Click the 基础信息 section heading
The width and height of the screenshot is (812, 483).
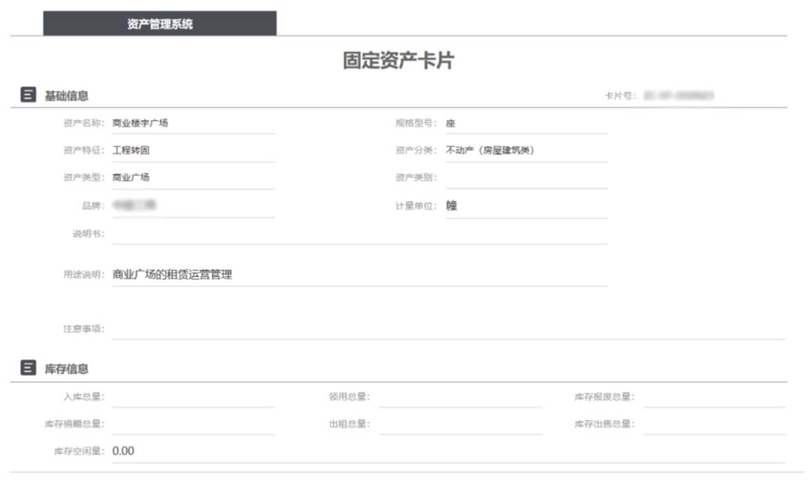point(66,96)
